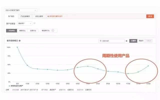Switch to the 用户留存 tab
The height and width of the screenshot is (100, 160).
coord(11,16)
